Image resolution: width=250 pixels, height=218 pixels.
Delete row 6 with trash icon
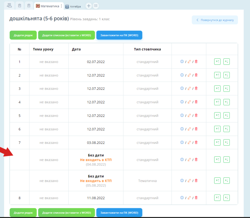(x=196, y=129)
